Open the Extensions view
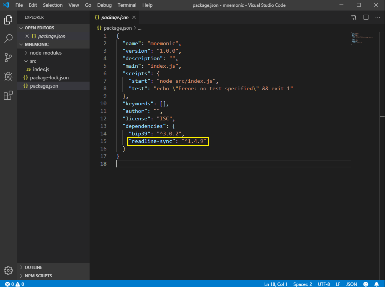Image resolution: width=385 pixels, height=287 pixels. (x=8, y=95)
